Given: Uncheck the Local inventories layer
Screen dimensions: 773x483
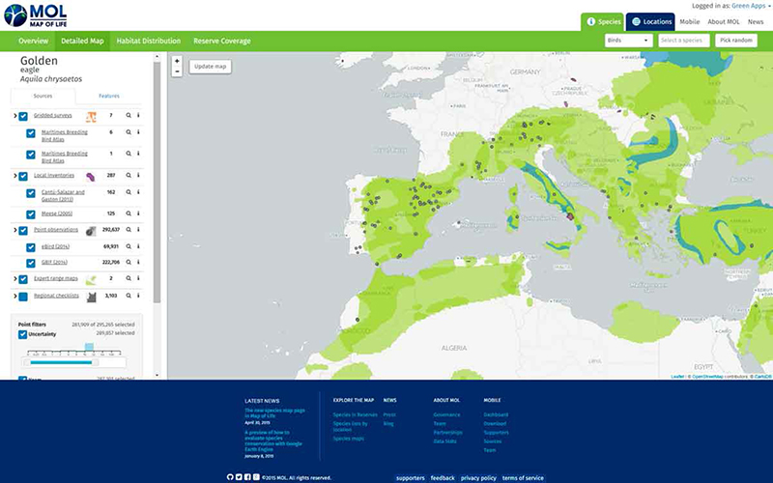Looking at the screenshot, I should click(23, 177).
